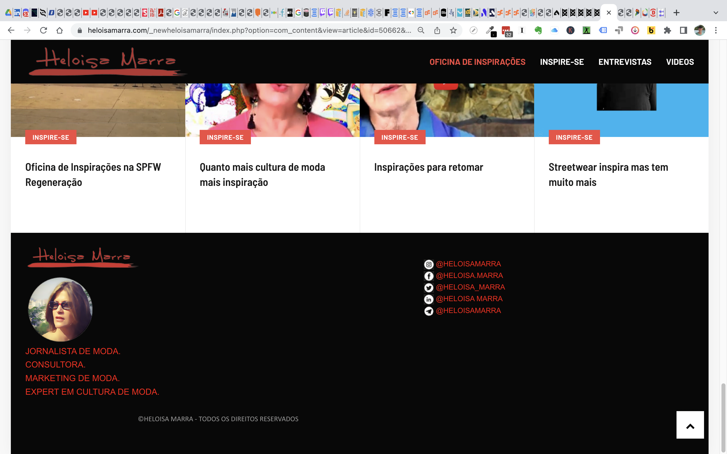Click the browser reload button

click(44, 30)
